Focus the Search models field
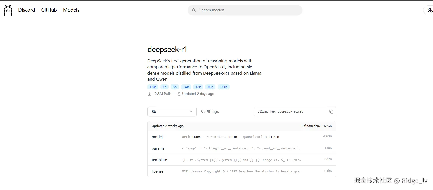Image resolution: width=433 pixels, height=190 pixels. (x=245, y=10)
